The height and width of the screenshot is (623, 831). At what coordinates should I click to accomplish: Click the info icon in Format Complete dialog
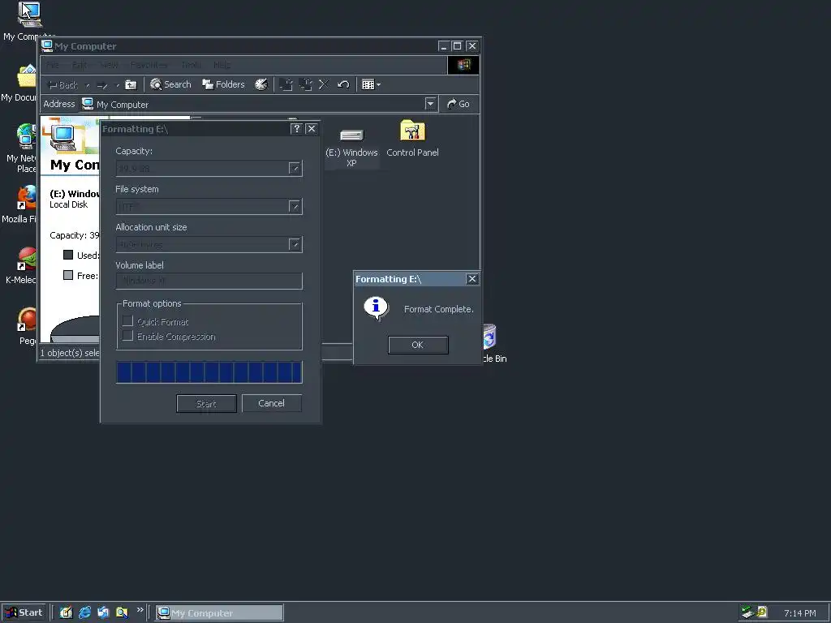[377, 307]
